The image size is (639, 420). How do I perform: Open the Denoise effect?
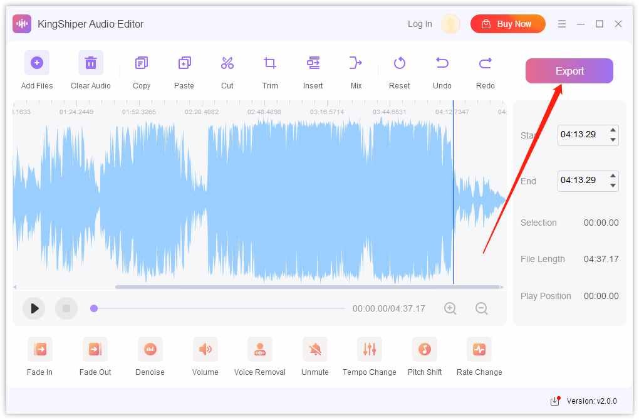coord(150,349)
